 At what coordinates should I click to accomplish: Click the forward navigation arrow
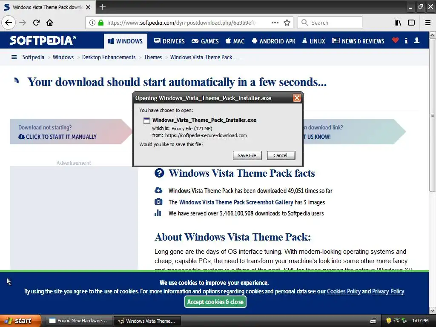click(23, 23)
